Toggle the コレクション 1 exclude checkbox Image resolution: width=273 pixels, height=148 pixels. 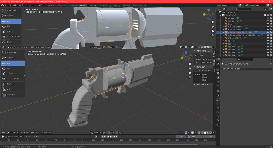(265, 15)
